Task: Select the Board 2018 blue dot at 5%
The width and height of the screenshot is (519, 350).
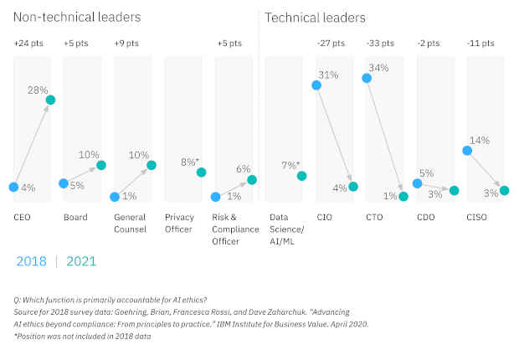Action: click(64, 183)
